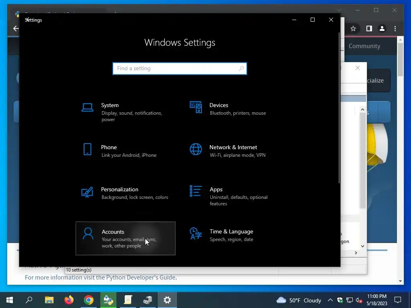This screenshot has width=411, height=308.
Task: Open the Windows Security tray icon
Action: (x=340, y=300)
